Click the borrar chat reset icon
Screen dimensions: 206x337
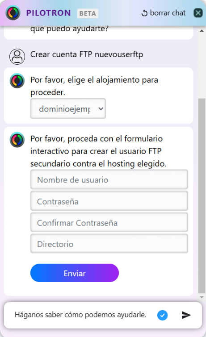pyautogui.click(x=144, y=13)
